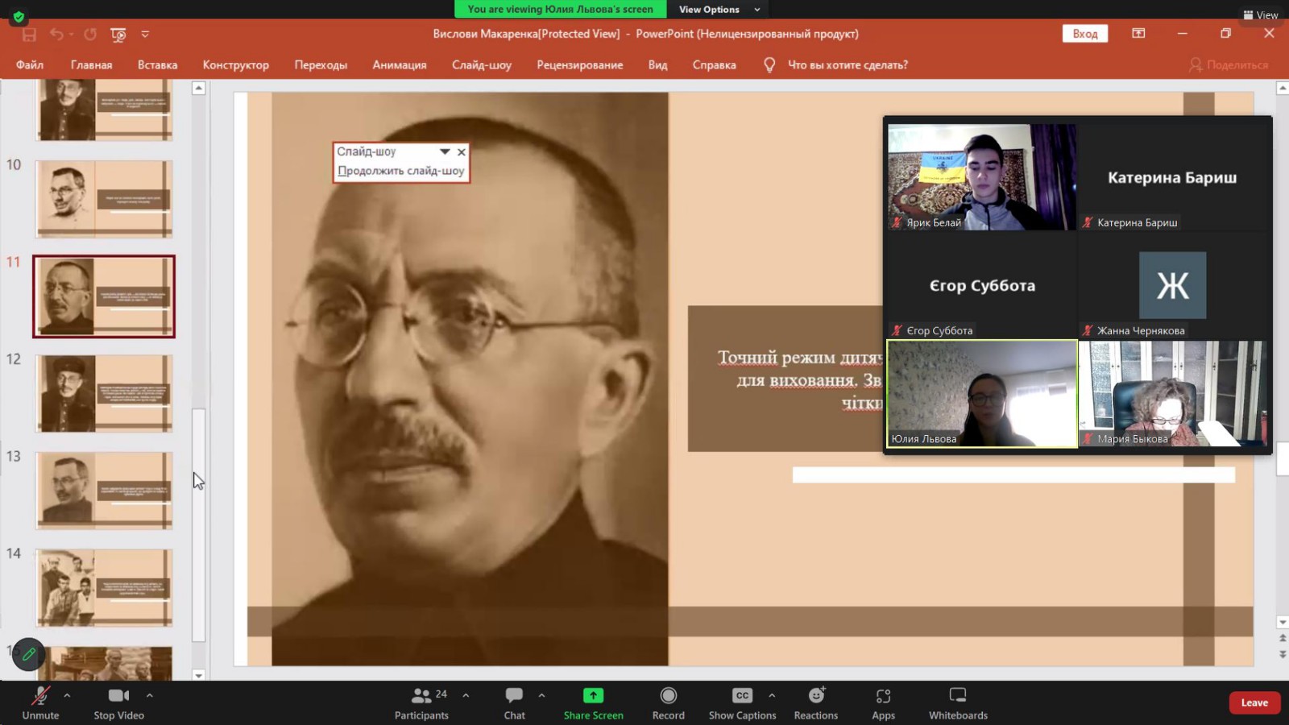The height and width of the screenshot is (725, 1289).
Task: Open the Reactions emoji icon
Action: pos(816,696)
